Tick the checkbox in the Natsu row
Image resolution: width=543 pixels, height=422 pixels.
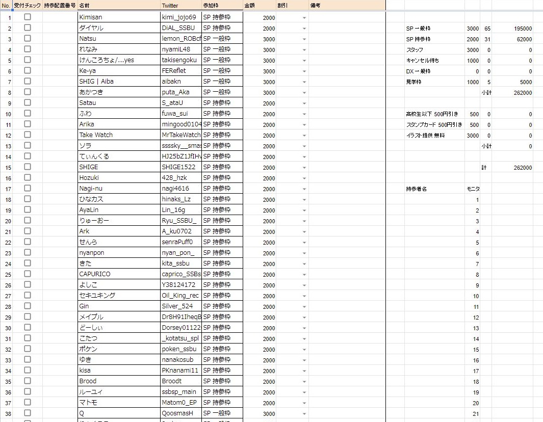pyautogui.click(x=28, y=38)
